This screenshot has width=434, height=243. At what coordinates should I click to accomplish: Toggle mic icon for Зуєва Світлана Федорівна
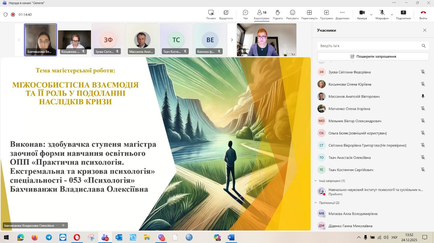pos(423,72)
